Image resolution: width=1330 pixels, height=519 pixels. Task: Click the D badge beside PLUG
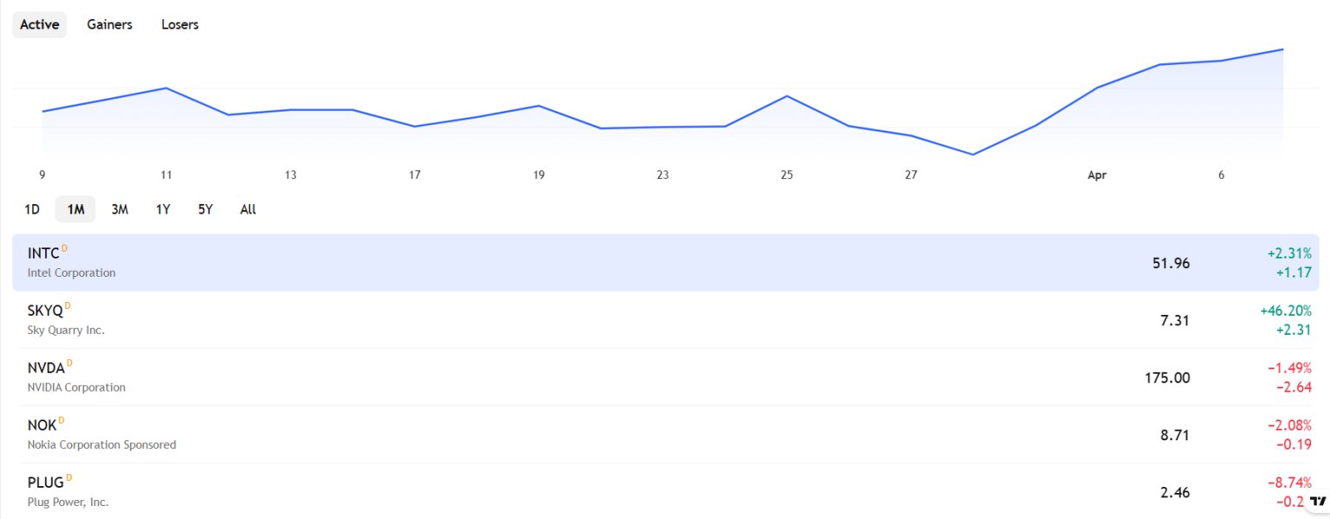tap(68, 477)
